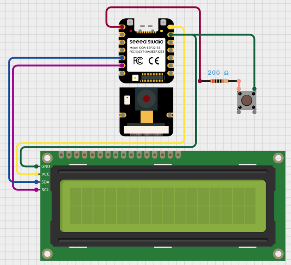Image resolution: width=291 pixels, height=265 pixels.
Task: Click the green LCD character display area
Action: tap(163, 205)
